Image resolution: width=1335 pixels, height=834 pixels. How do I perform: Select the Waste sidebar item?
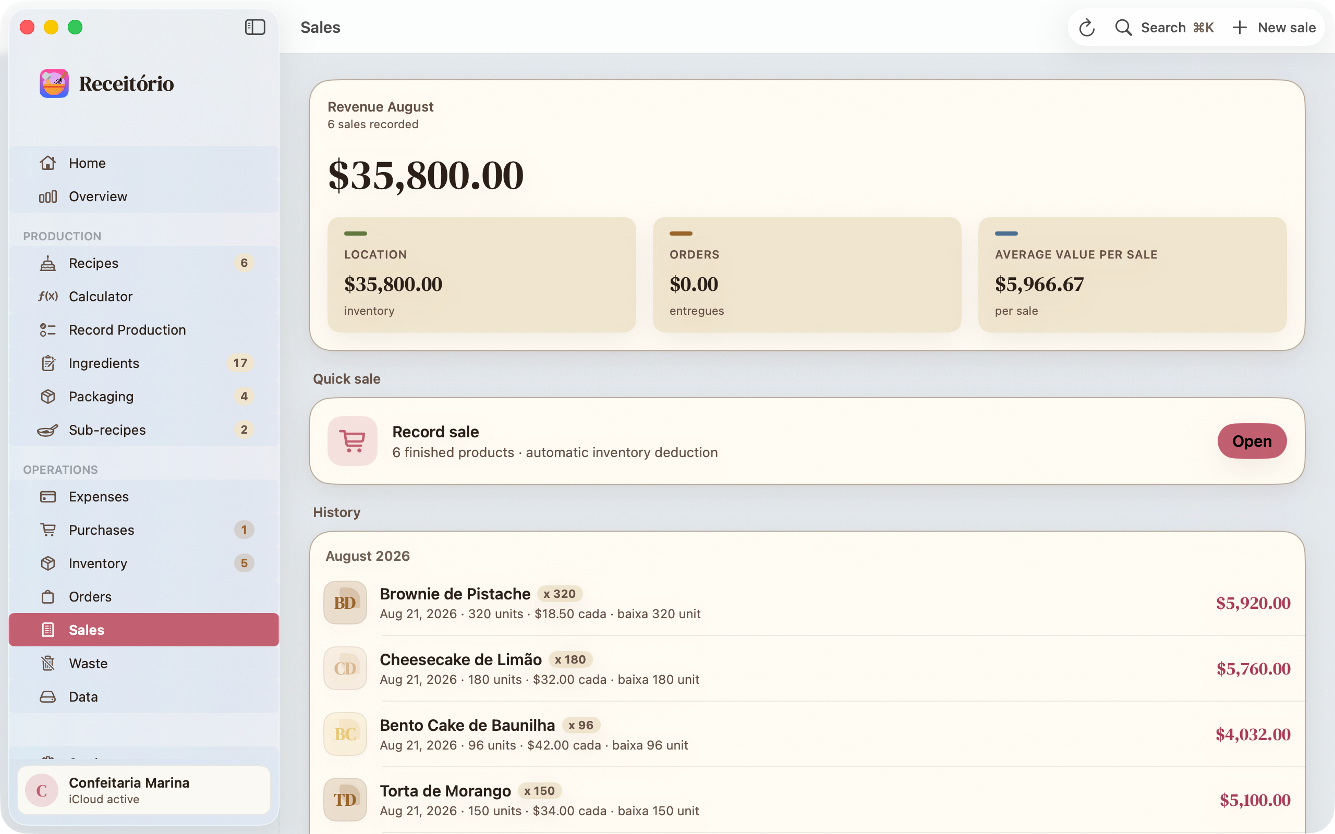(144, 663)
